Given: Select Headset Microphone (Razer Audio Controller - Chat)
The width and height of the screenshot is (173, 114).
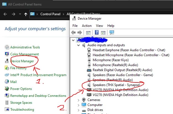Looking at the screenshot, I should coord(131,55).
